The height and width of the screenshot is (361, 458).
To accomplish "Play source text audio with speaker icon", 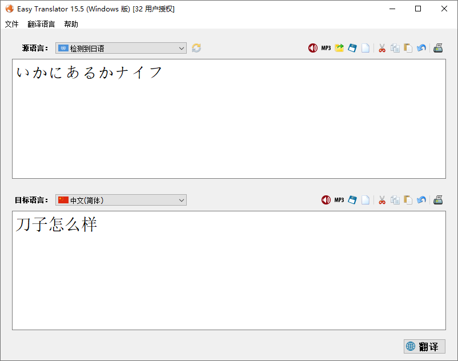I will point(312,48).
